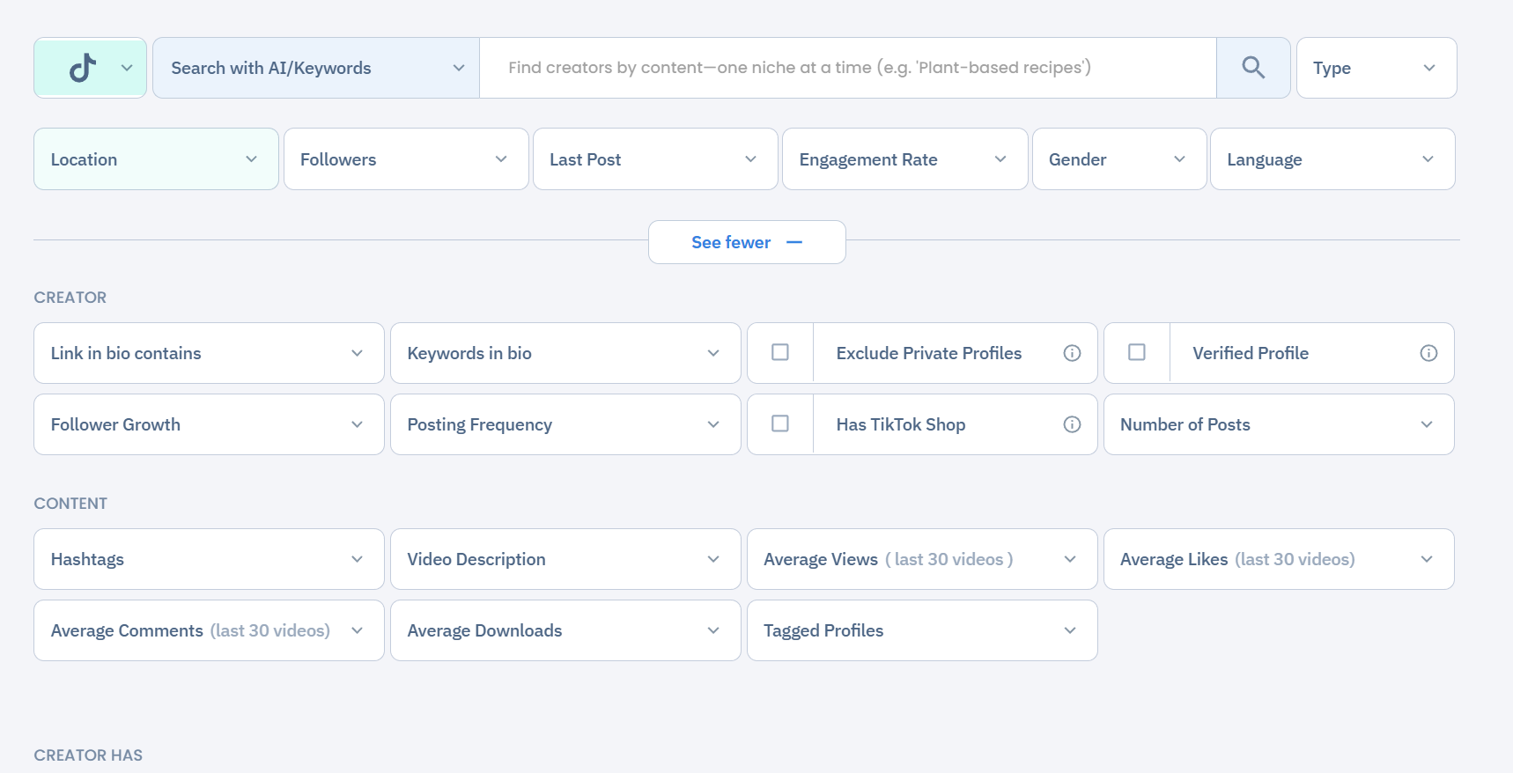Open Keywords in bio dropdown
The width and height of the screenshot is (1513, 773).
(x=565, y=353)
